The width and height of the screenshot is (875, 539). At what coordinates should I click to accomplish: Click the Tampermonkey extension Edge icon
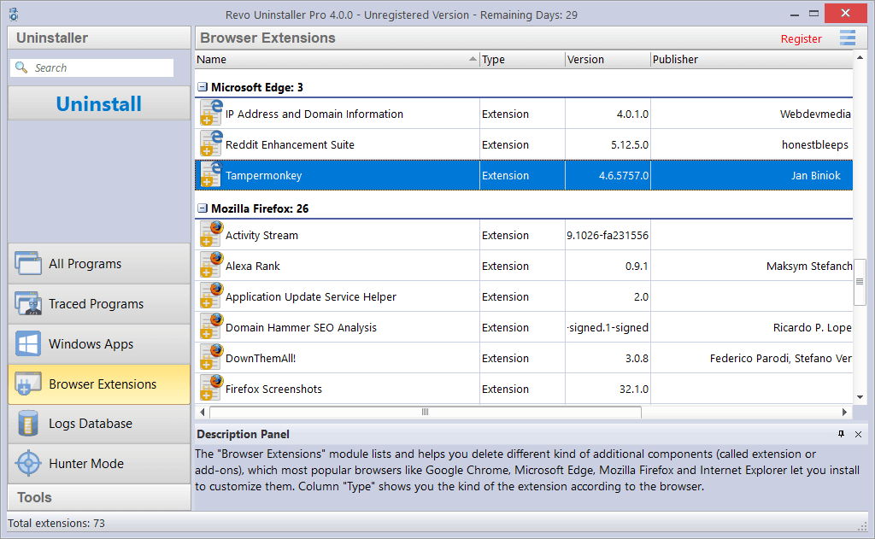210,175
